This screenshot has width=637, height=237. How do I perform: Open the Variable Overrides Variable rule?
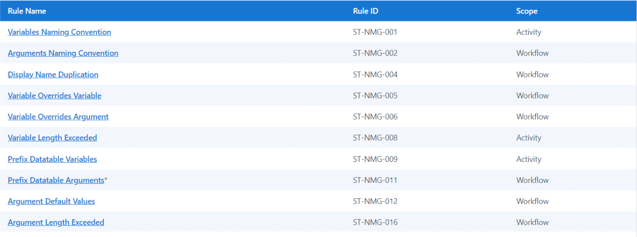[55, 96]
